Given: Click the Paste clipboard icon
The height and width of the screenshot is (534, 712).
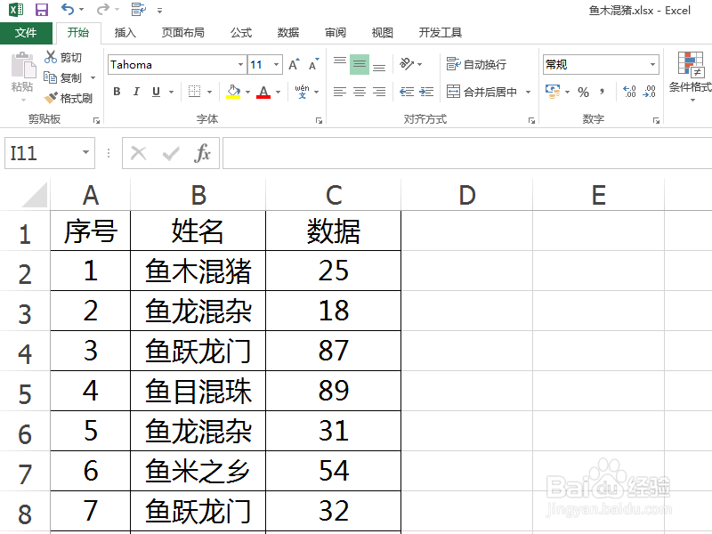Looking at the screenshot, I should [x=23, y=65].
